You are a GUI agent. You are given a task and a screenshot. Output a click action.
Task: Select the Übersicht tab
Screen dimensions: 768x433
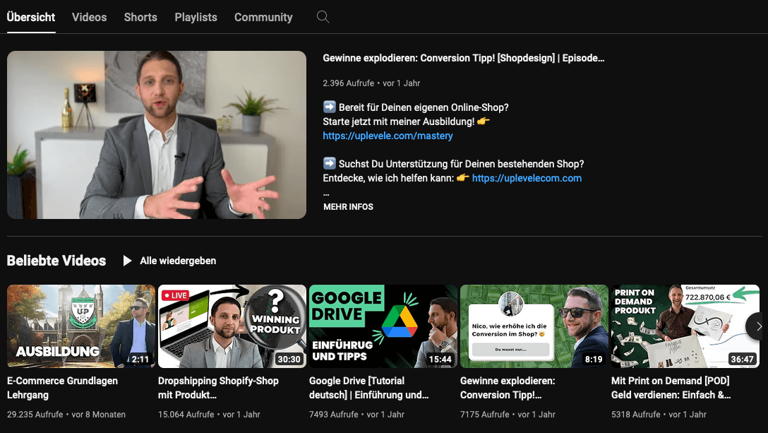pyautogui.click(x=30, y=17)
